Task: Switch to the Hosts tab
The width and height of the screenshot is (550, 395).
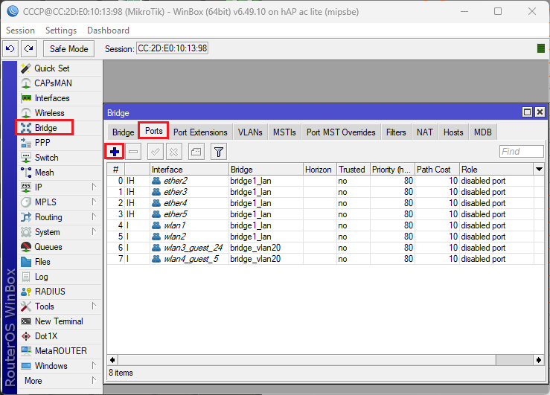Action: pos(453,132)
